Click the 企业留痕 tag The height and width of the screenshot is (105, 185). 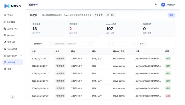tap(98, 15)
